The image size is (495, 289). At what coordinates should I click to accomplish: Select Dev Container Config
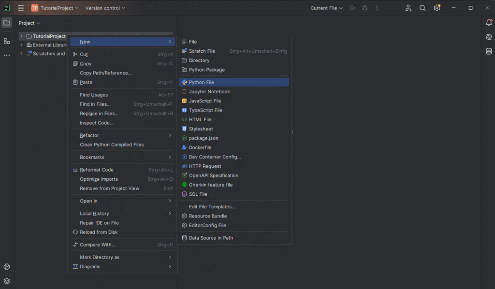pos(234,157)
